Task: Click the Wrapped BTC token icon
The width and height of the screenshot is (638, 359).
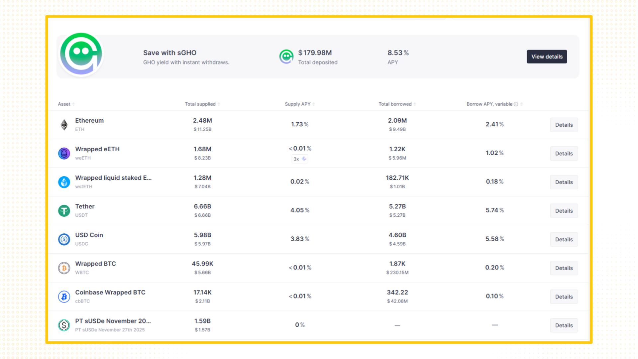Action: [64, 268]
